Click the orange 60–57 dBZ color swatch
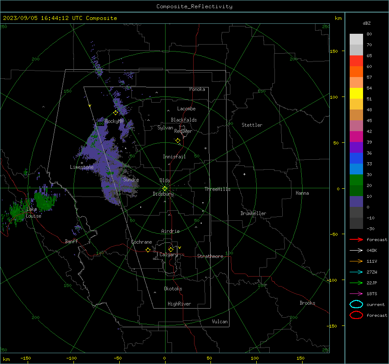389x364 pixels. (x=356, y=72)
